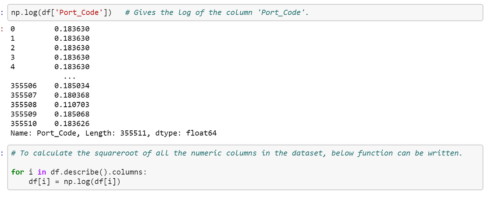Place cursor on 'for i in df.describe().columns:' line
The height and width of the screenshot is (200, 484).
[x=78, y=172]
